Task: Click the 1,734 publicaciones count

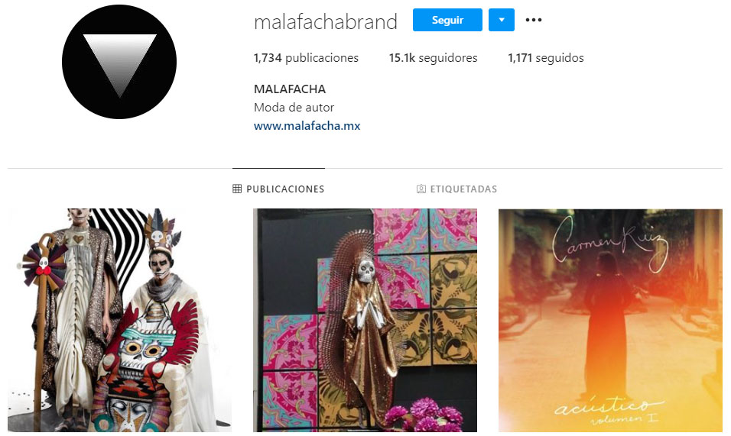Action: (x=306, y=58)
